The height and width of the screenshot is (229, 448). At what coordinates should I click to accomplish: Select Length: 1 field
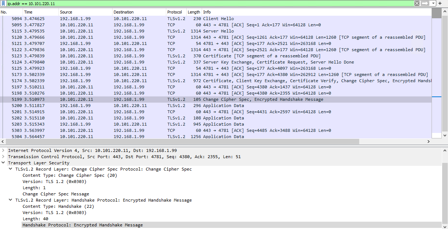(34, 188)
